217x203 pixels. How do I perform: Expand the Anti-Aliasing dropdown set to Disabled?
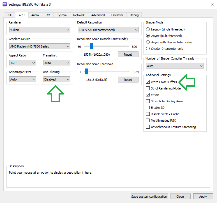point(57,79)
